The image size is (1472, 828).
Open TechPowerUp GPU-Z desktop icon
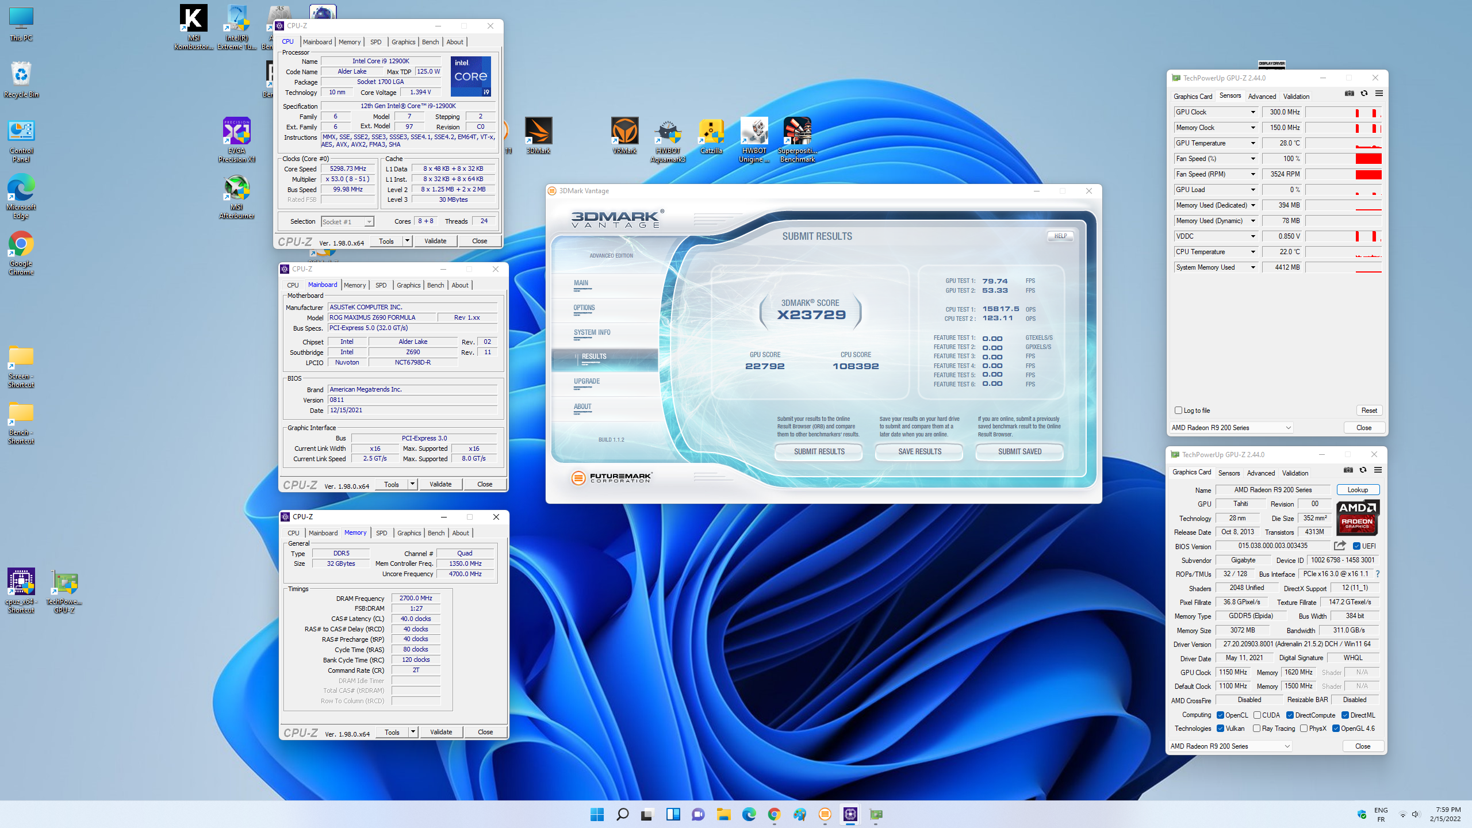64,591
